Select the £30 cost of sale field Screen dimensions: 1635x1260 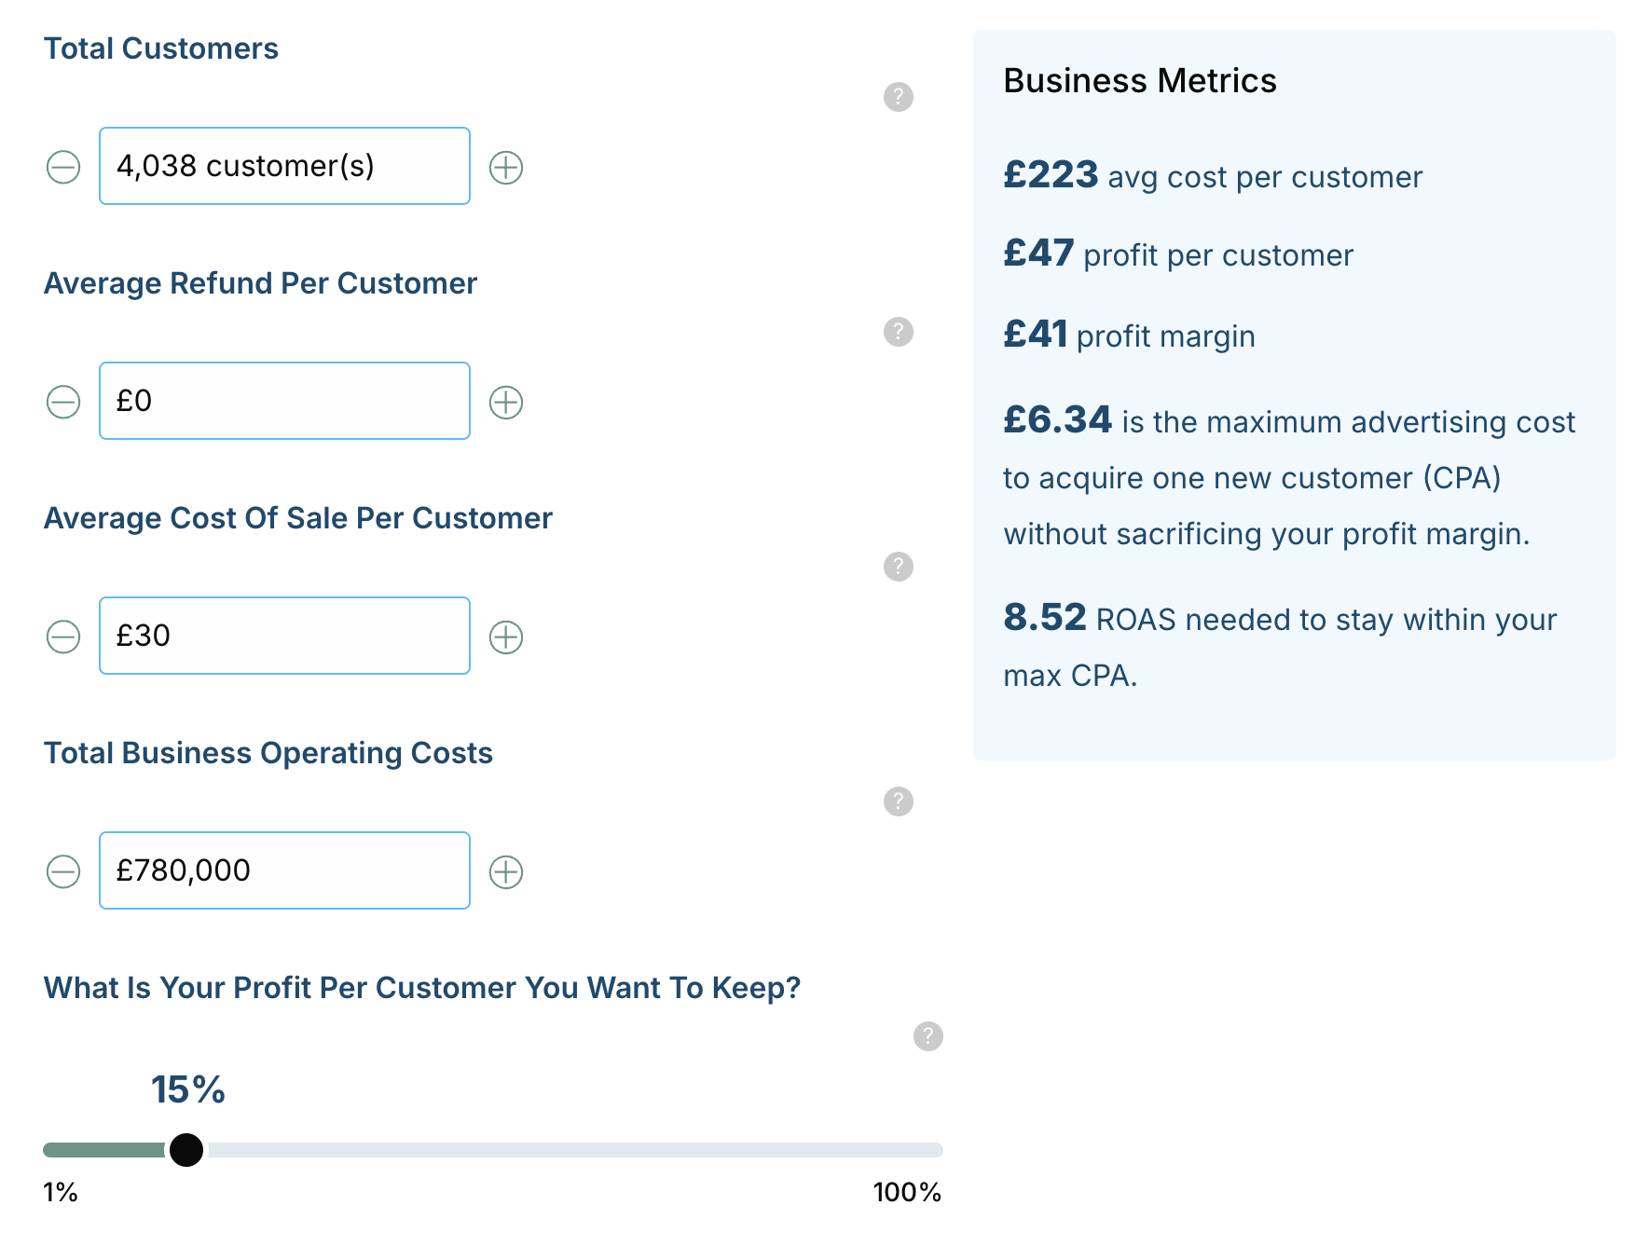coord(284,636)
